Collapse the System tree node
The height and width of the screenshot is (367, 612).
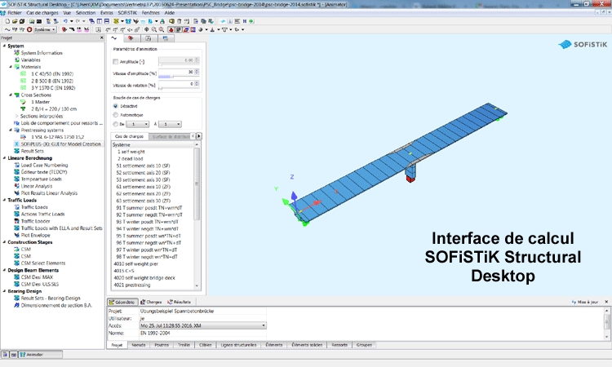coord(4,46)
